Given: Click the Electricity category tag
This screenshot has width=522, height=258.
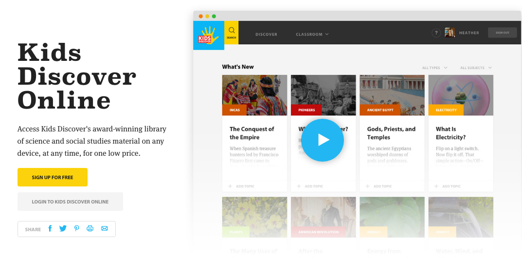Looking at the screenshot, I should point(446,110).
